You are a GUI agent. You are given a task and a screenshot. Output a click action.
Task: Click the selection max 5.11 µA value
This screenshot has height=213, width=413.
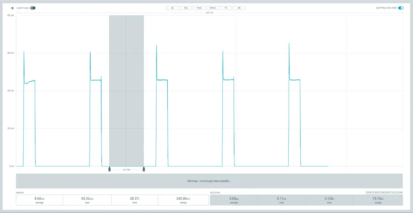pyautogui.click(x=281, y=199)
